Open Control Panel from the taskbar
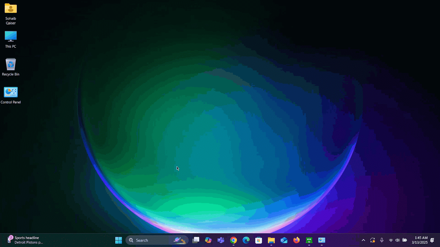This screenshot has width=440, height=247. coord(322,240)
